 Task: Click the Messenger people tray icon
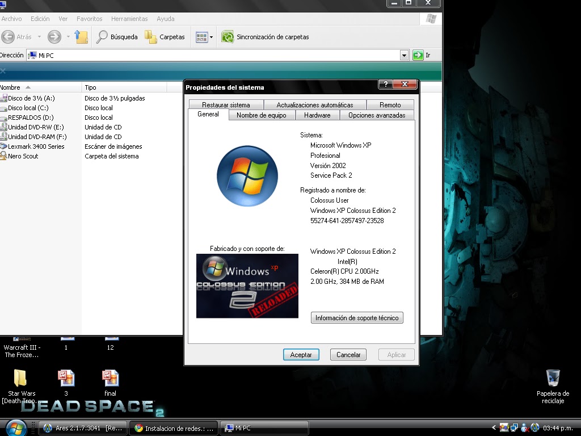524,428
